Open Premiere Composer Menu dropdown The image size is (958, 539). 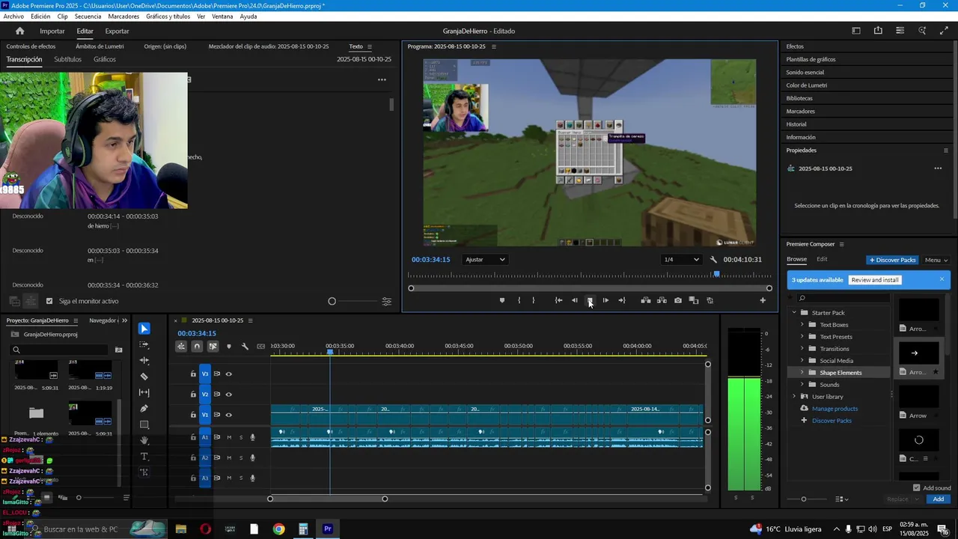coord(936,260)
